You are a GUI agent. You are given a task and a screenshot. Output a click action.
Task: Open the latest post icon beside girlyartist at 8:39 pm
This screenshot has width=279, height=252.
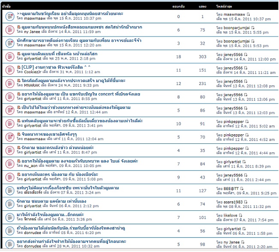click(x=244, y=162)
